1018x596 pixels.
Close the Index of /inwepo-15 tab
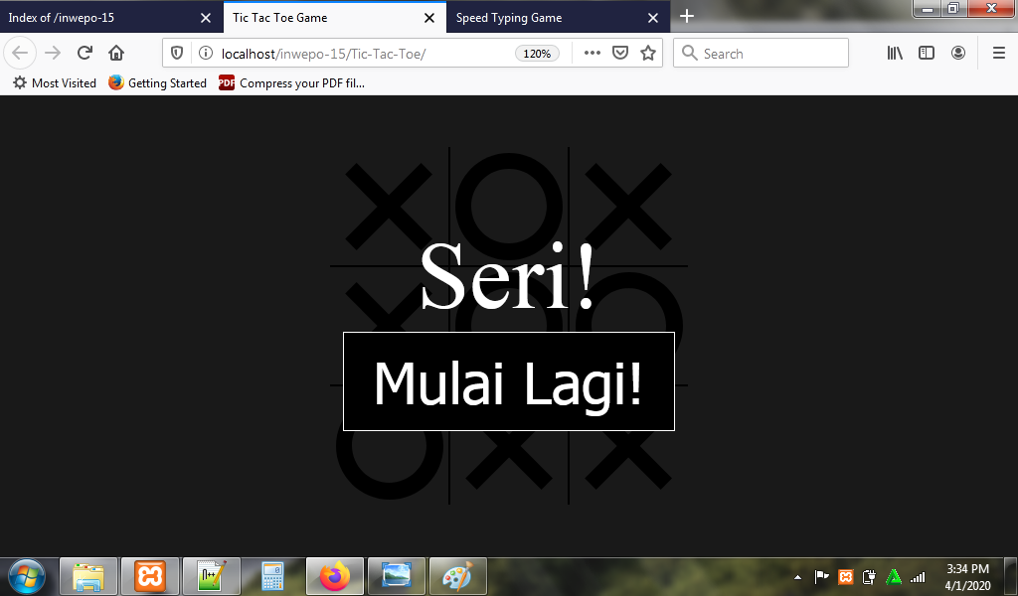coord(206,18)
